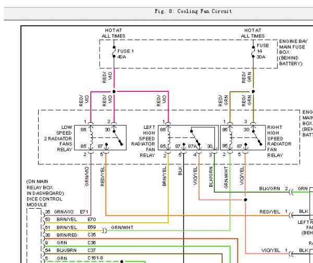This screenshot has width=313, height=263.
Task: Click horizontal 'VIO/YEL' label beside connector pin 1
Action: (x=271, y=250)
